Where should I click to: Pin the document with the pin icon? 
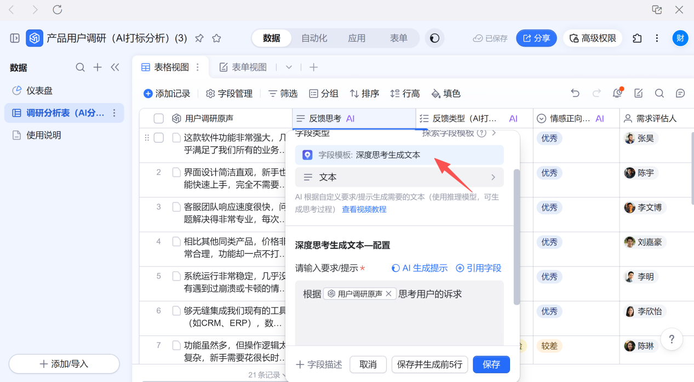199,38
